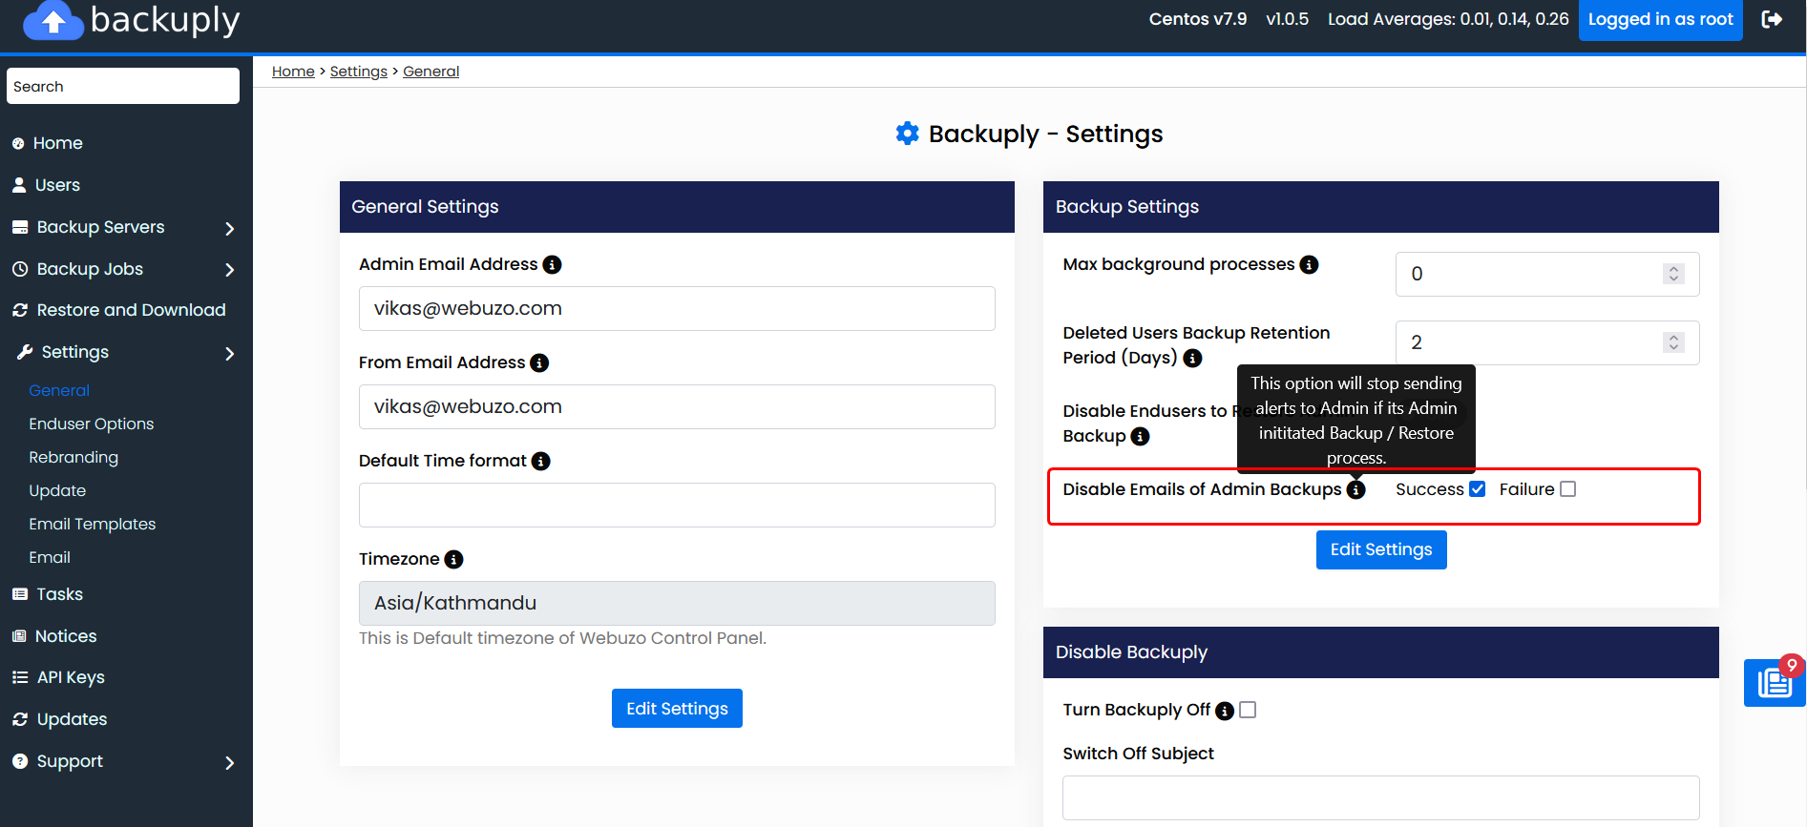1807x827 pixels.
Task: Open the news widget with badge 9
Action: [x=1774, y=683]
